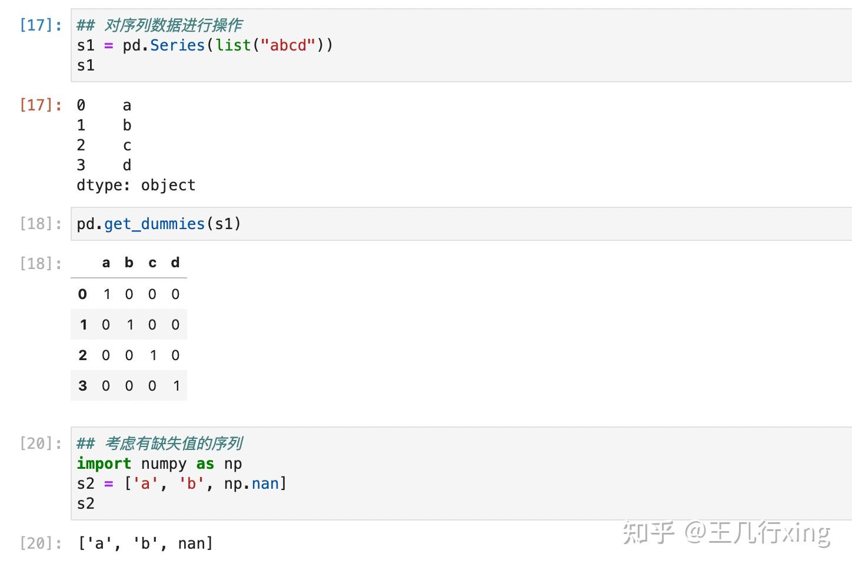Viewport: 852px width, 571px height.
Task: Click column header a in dummies table
Action: (106, 263)
